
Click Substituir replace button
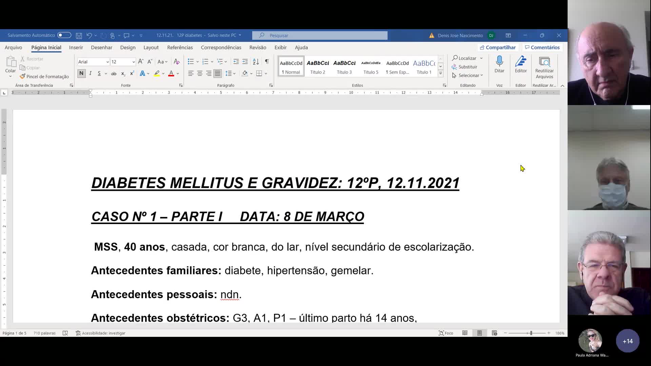[464, 67]
